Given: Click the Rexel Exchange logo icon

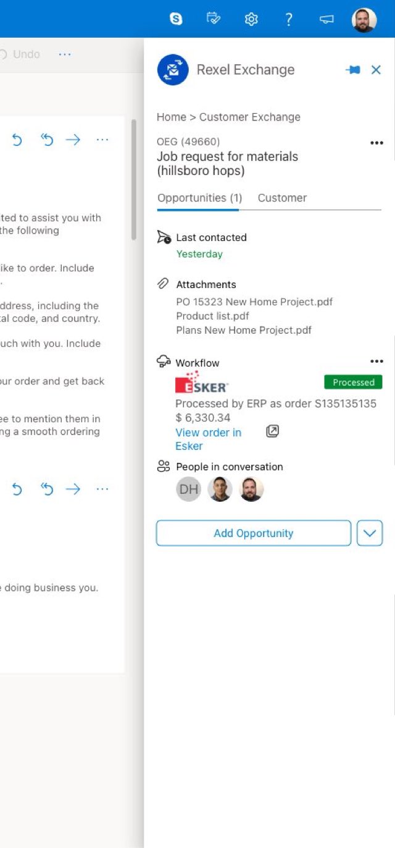Looking at the screenshot, I should point(172,70).
